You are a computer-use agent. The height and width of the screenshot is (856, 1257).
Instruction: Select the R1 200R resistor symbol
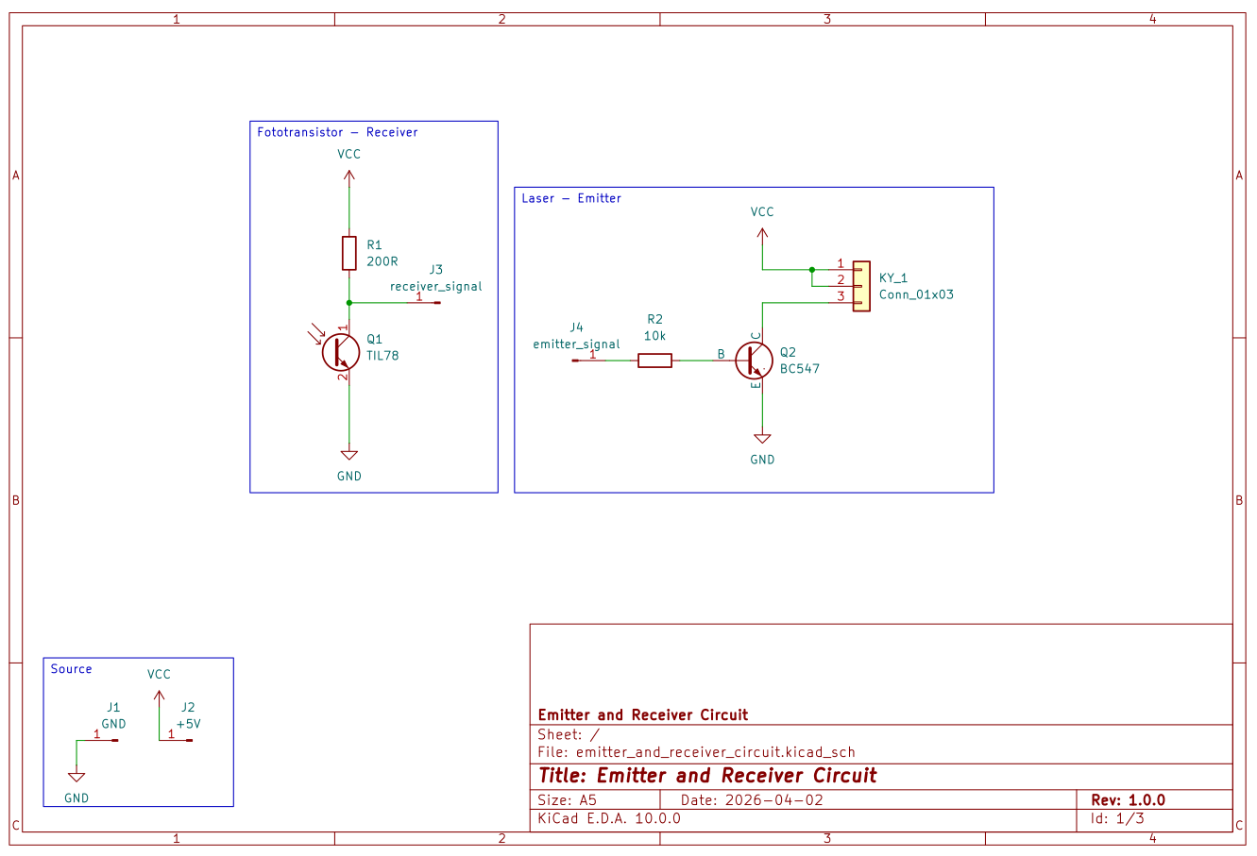pos(348,253)
